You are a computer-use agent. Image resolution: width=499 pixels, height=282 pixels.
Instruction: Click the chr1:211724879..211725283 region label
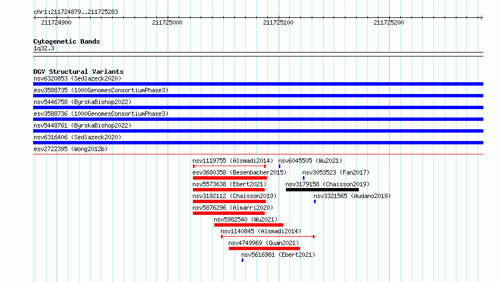pos(76,12)
